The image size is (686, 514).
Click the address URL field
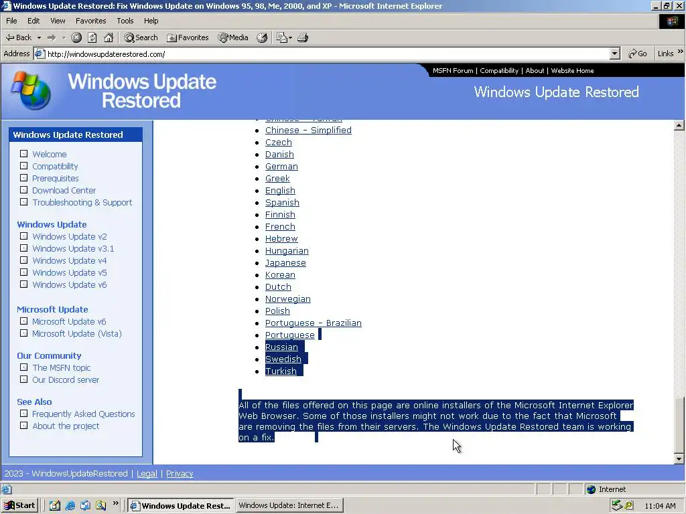[x=322, y=54]
